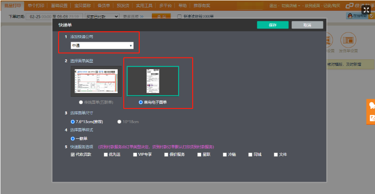This screenshot has width=375, height=194.
Task: Enable the 冷链 checkbox
Action: point(225,155)
